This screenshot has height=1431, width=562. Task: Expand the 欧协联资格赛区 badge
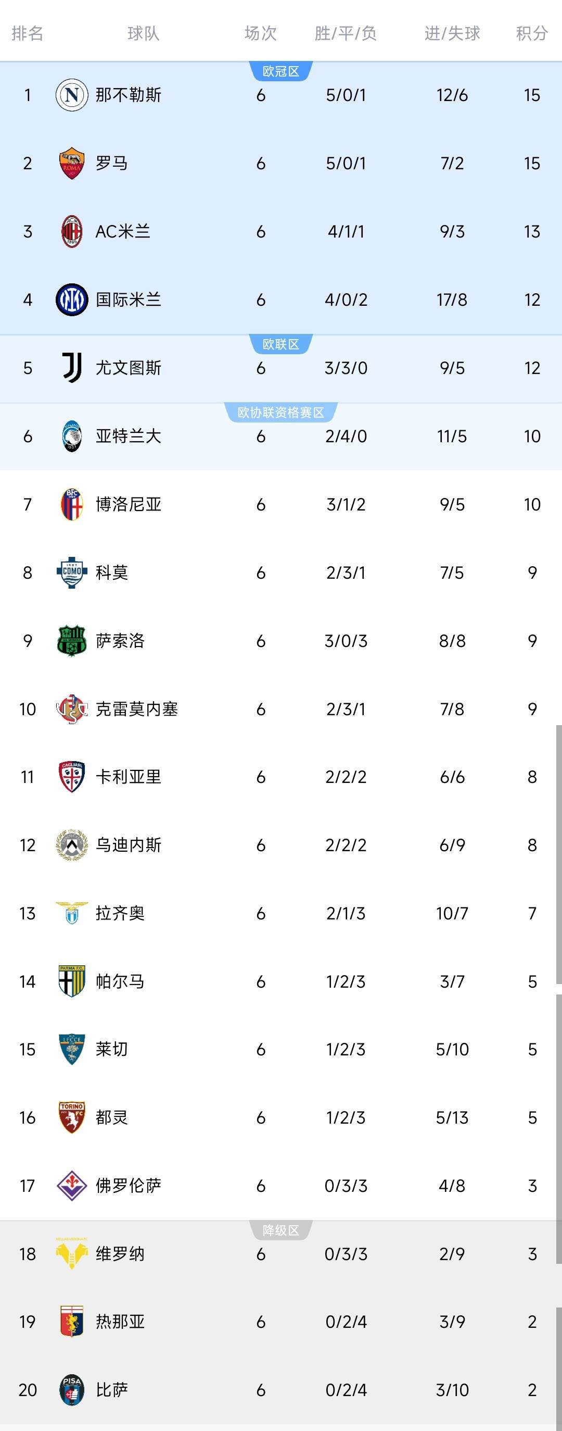point(280,411)
